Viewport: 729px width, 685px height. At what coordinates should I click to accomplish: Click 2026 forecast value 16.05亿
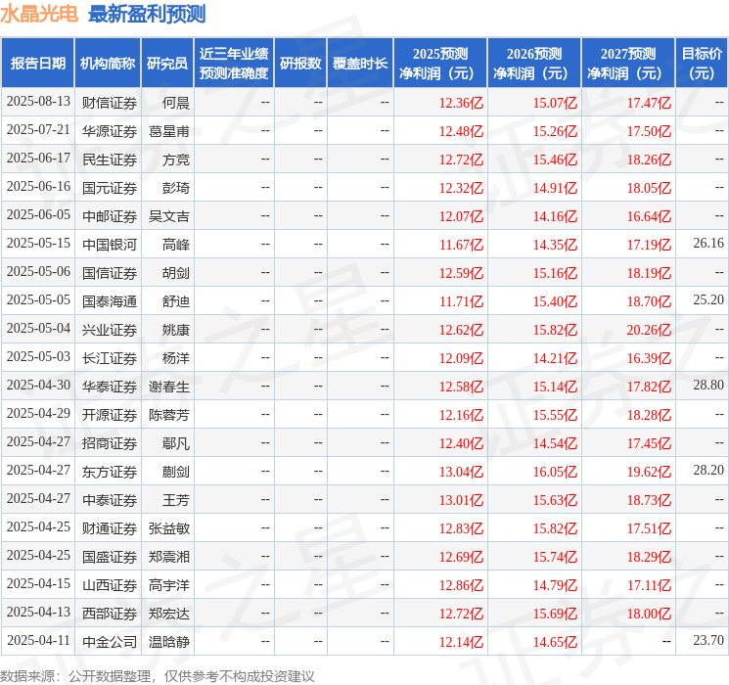coord(555,472)
